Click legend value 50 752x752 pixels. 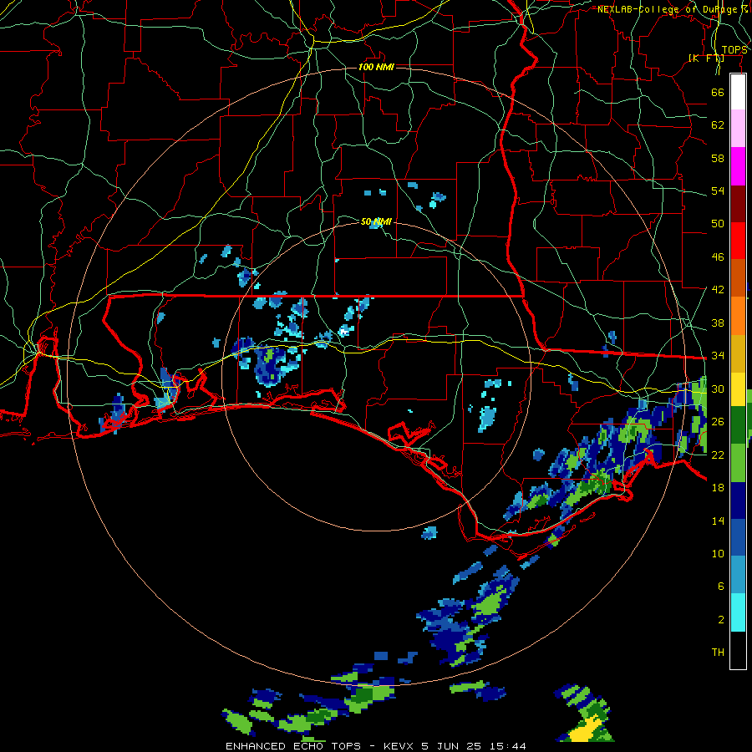(718, 223)
